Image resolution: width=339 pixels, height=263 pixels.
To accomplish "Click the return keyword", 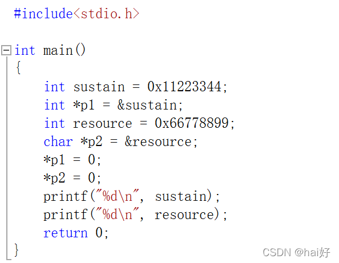I will 66,233.
